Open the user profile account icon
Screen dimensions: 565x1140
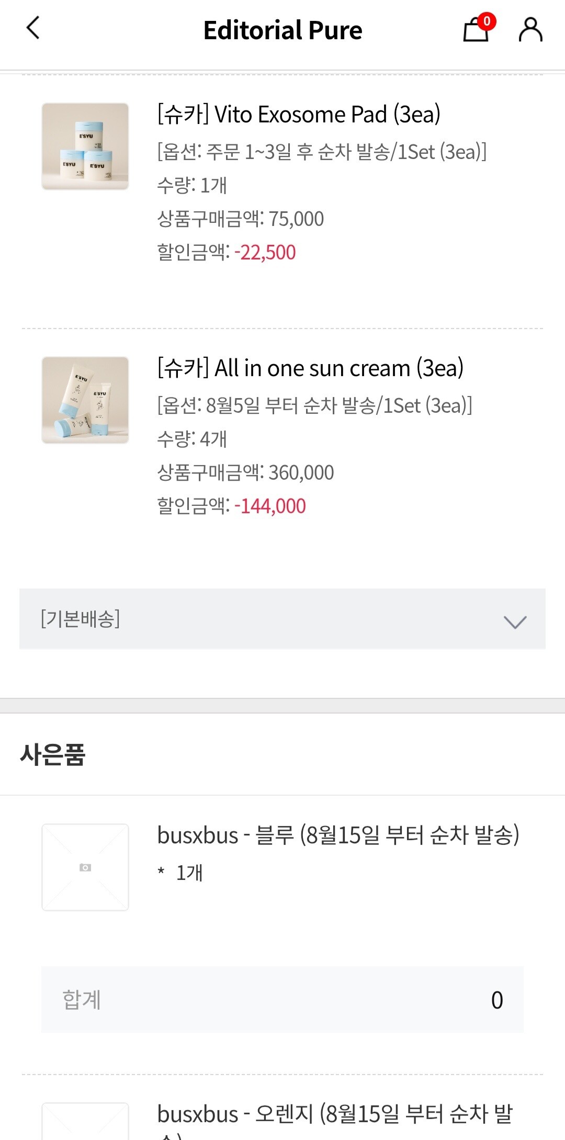(x=530, y=29)
